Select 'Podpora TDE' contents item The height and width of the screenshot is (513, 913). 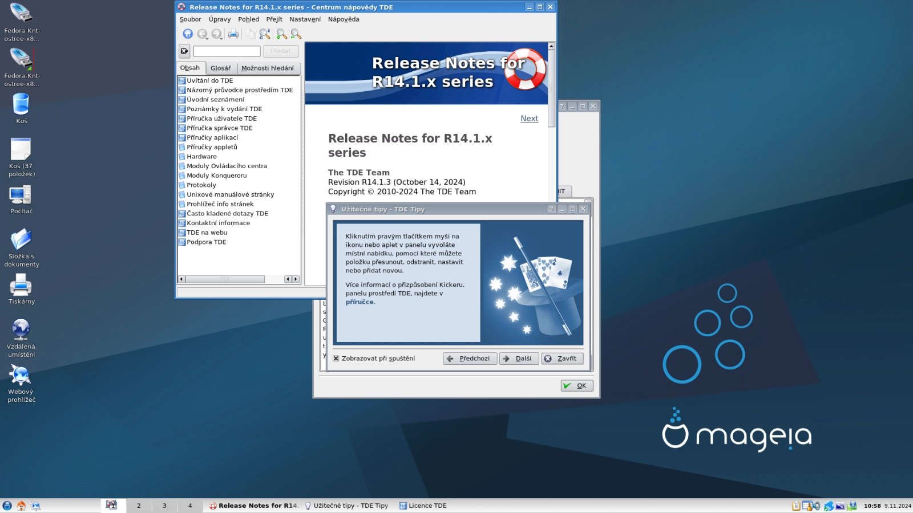point(206,242)
